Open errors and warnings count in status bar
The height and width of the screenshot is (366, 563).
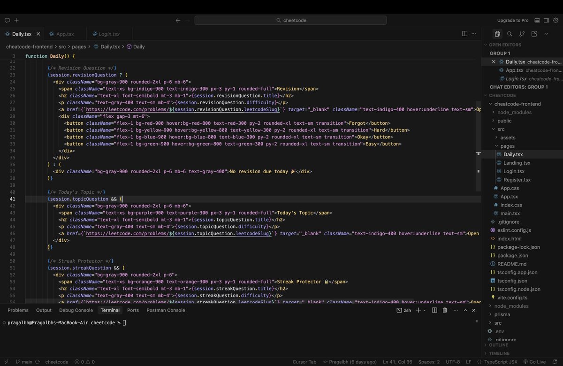(x=84, y=362)
